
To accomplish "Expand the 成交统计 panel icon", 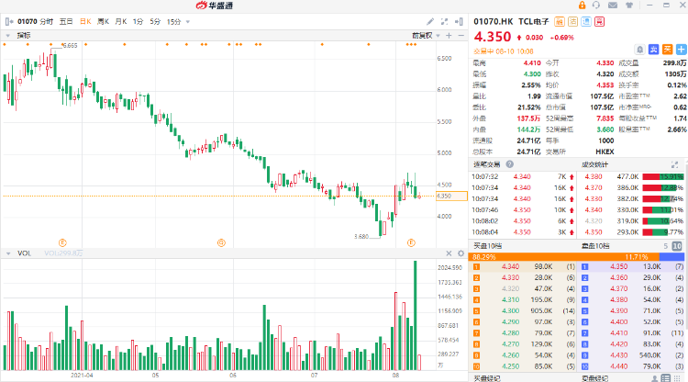I will coord(674,164).
